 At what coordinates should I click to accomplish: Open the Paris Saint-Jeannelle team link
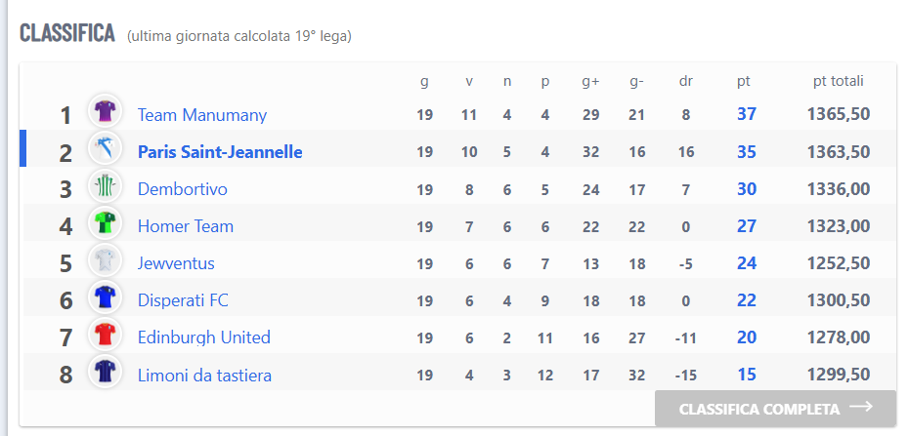(220, 152)
